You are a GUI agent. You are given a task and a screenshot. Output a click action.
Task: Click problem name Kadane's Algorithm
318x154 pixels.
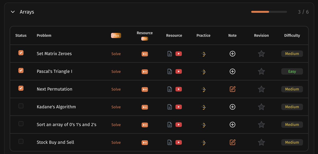(56, 107)
